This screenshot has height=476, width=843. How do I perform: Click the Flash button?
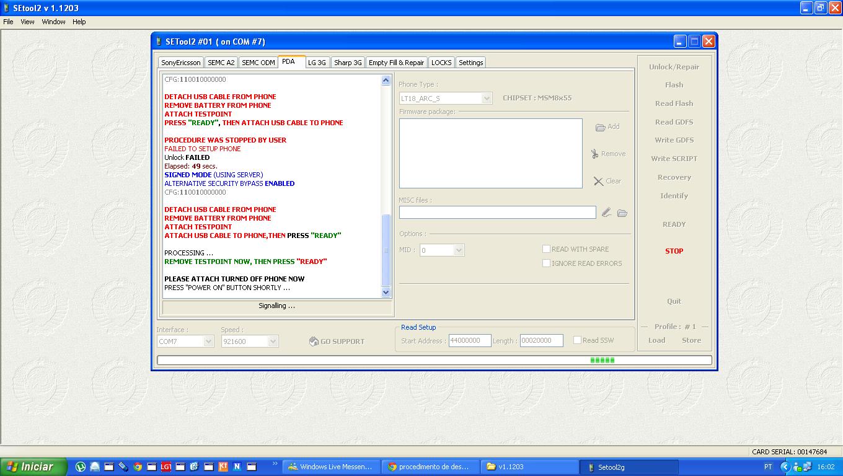(674, 85)
